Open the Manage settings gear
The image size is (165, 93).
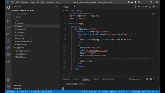(x=8, y=87)
